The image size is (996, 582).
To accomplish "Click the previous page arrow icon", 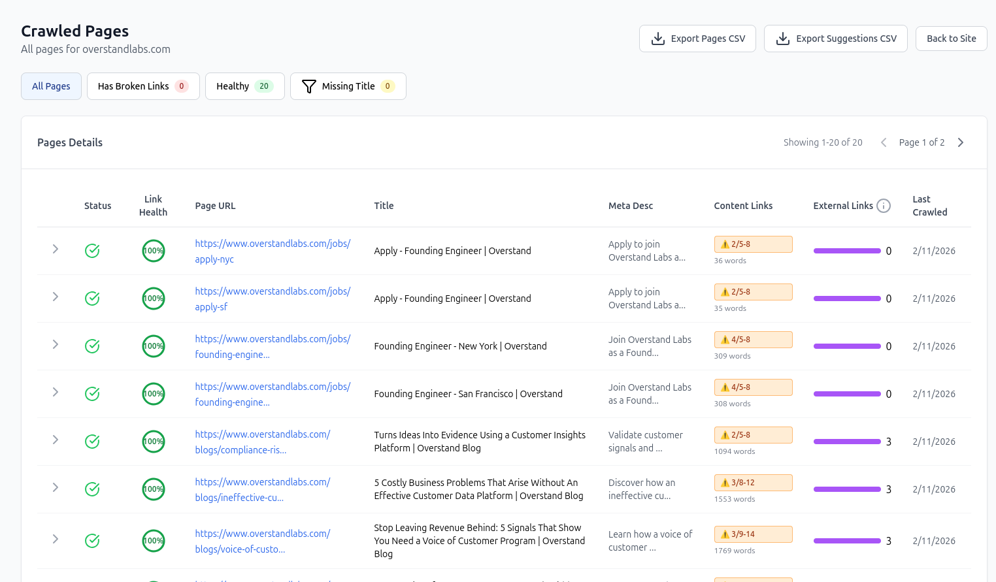I will [884, 142].
